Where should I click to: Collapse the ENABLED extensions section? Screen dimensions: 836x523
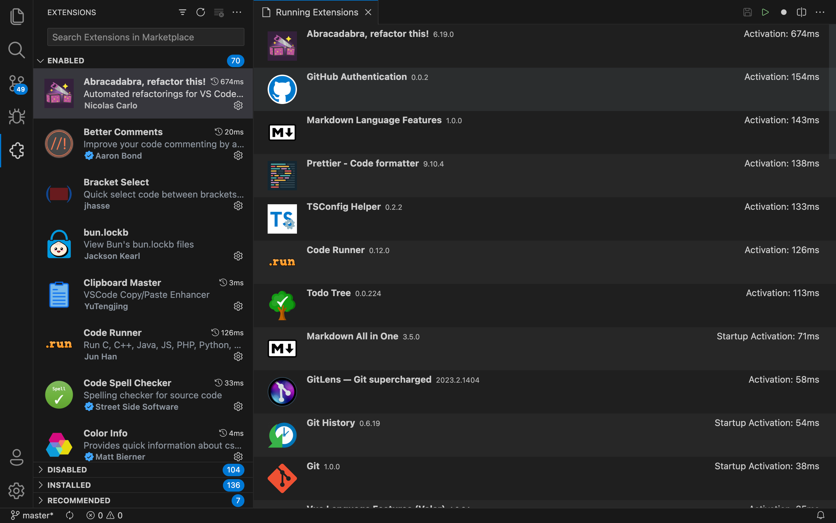coord(41,60)
